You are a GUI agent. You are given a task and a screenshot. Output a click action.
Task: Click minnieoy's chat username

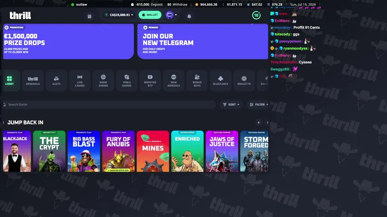coord(283,28)
